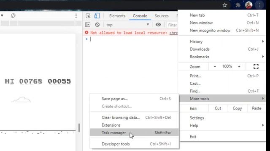Select the inspect element picker icon
This screenshot has height=151, width=270.
click(88, 16)
